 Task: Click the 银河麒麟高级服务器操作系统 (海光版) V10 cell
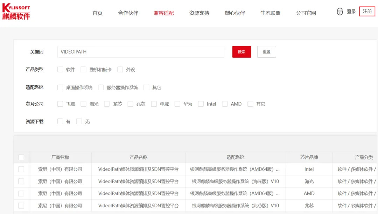tap(236, 181)
